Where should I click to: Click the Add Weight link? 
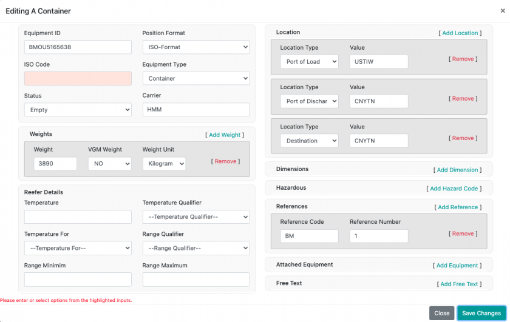point(225,135)
